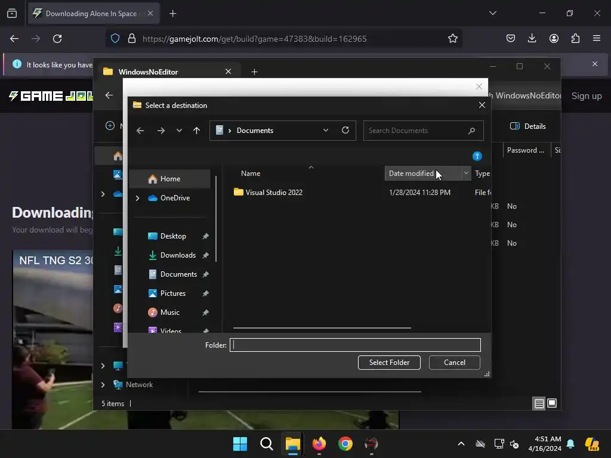Select Network in Explorer navigation pane
The height and width of the screenshot is (458, 611).
tap(133, 385)
